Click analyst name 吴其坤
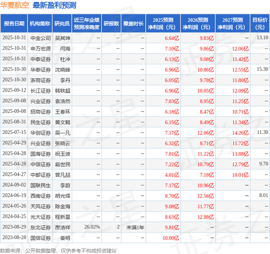This screenshot has width=270, height=254. [x=62, y=38]
